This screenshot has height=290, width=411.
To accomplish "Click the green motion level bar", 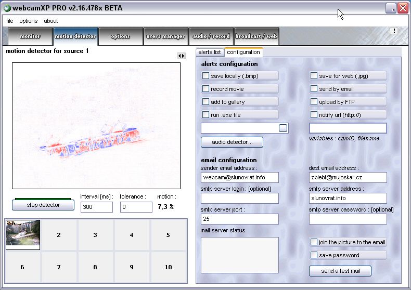I will [43, 199].
